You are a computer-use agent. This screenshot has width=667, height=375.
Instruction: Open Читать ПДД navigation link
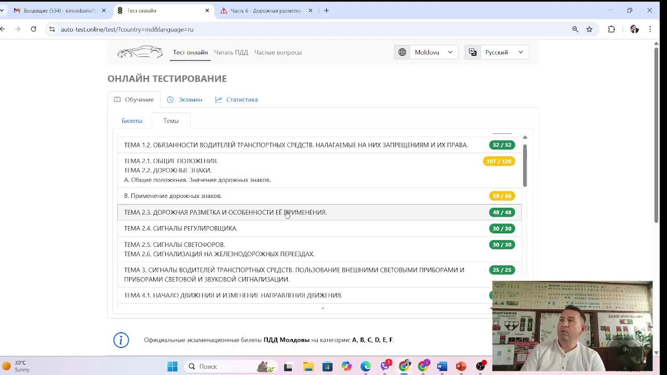tap(231, 52)
